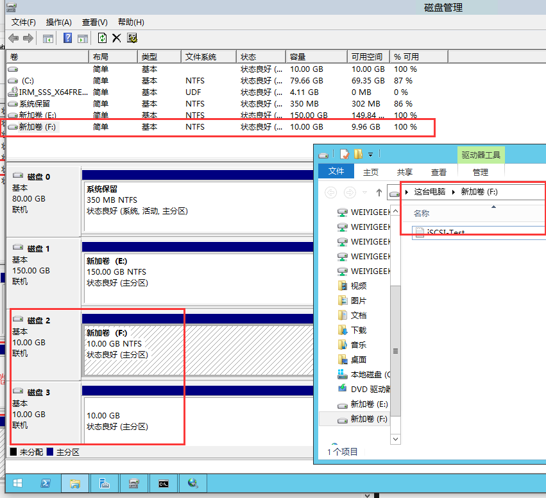Click the 主分区 blue legend swatch
546x498 pixels.
click(x=50, y=452)
